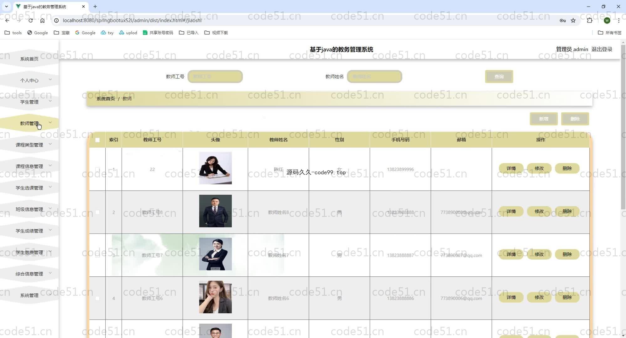The width and height of the screenshot is (626, 338).
Task: Click the 教师工号 search input field
Action: [215, 76]
